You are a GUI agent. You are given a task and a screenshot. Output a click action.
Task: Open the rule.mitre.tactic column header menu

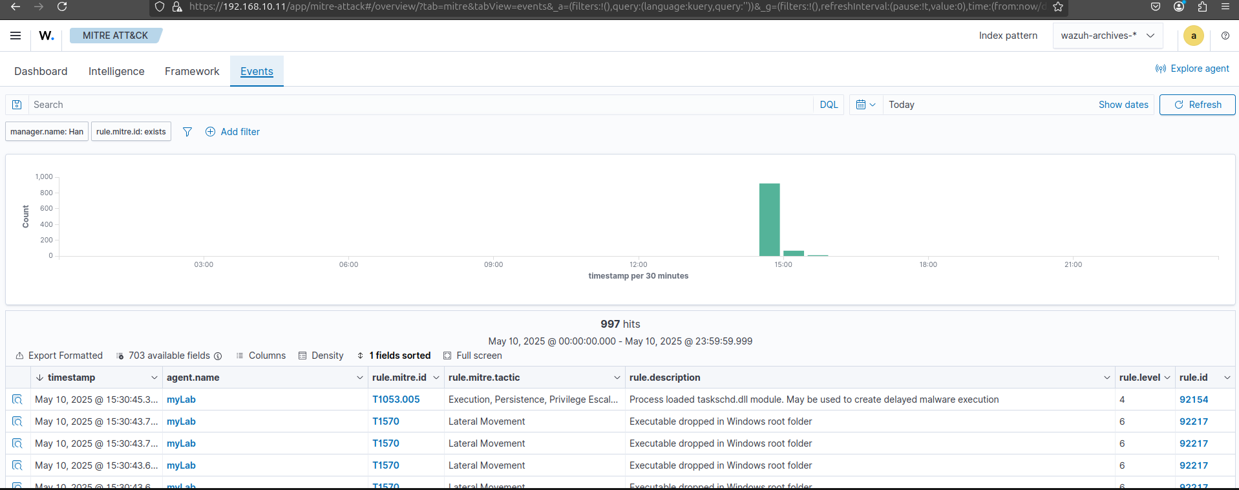pyautogui.click(x=617, y=378)
